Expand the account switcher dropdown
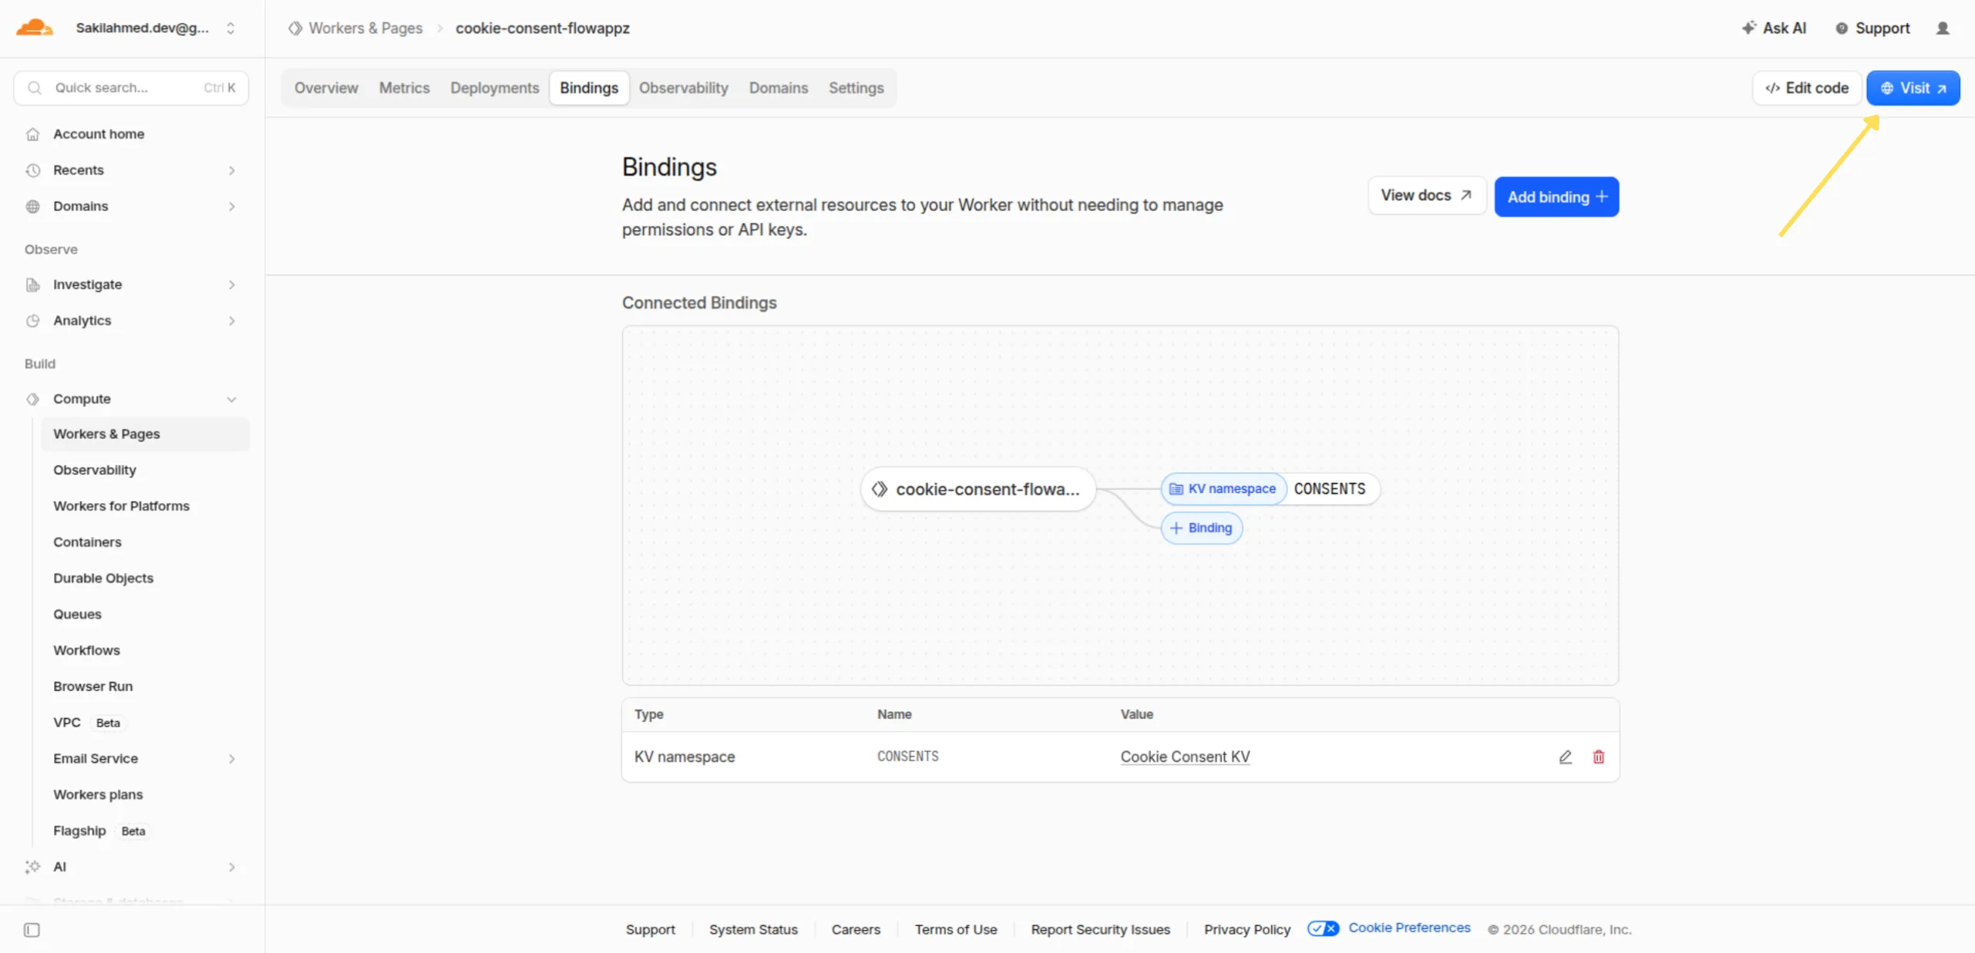This screenshot has width=1975, height=953. [x=230, y=29]
